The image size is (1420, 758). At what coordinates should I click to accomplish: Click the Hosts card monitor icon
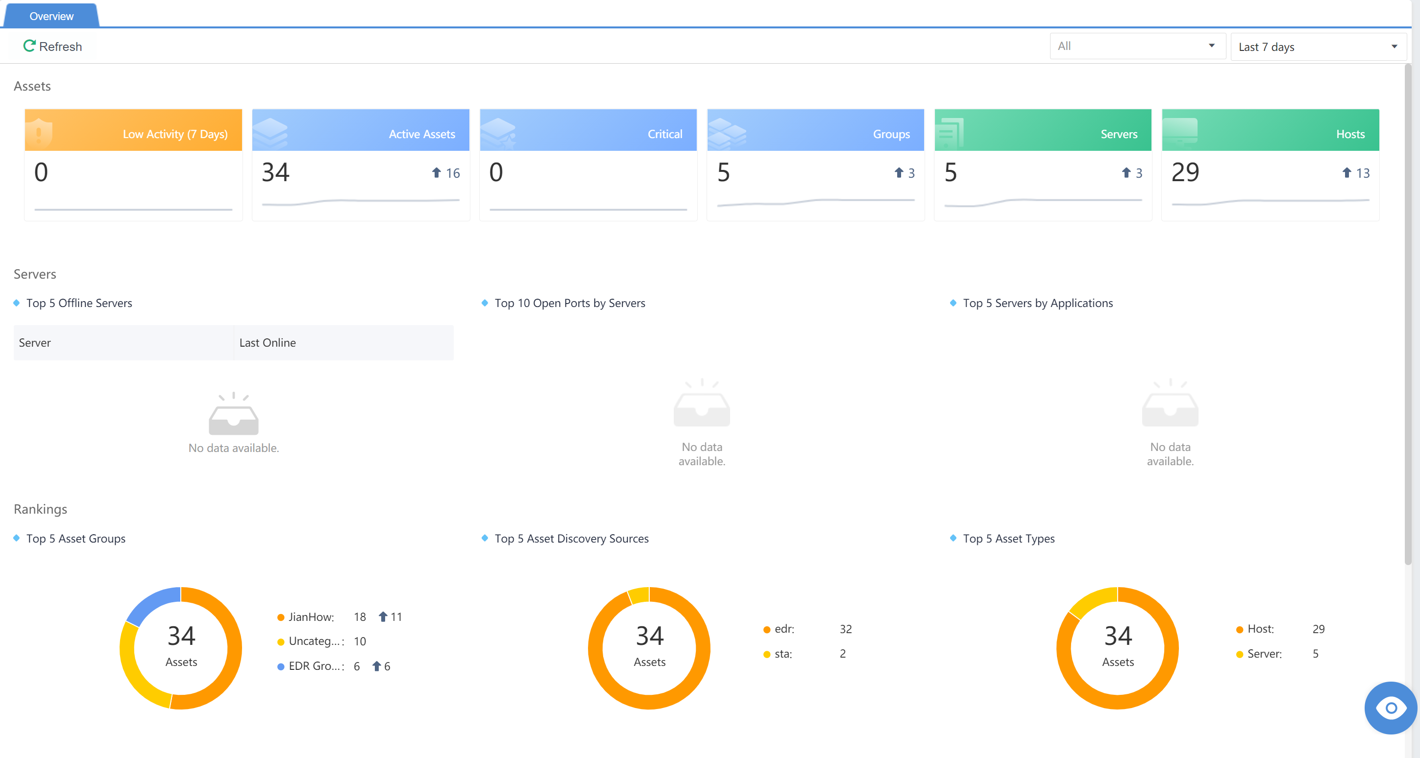tap(1180, 132)
